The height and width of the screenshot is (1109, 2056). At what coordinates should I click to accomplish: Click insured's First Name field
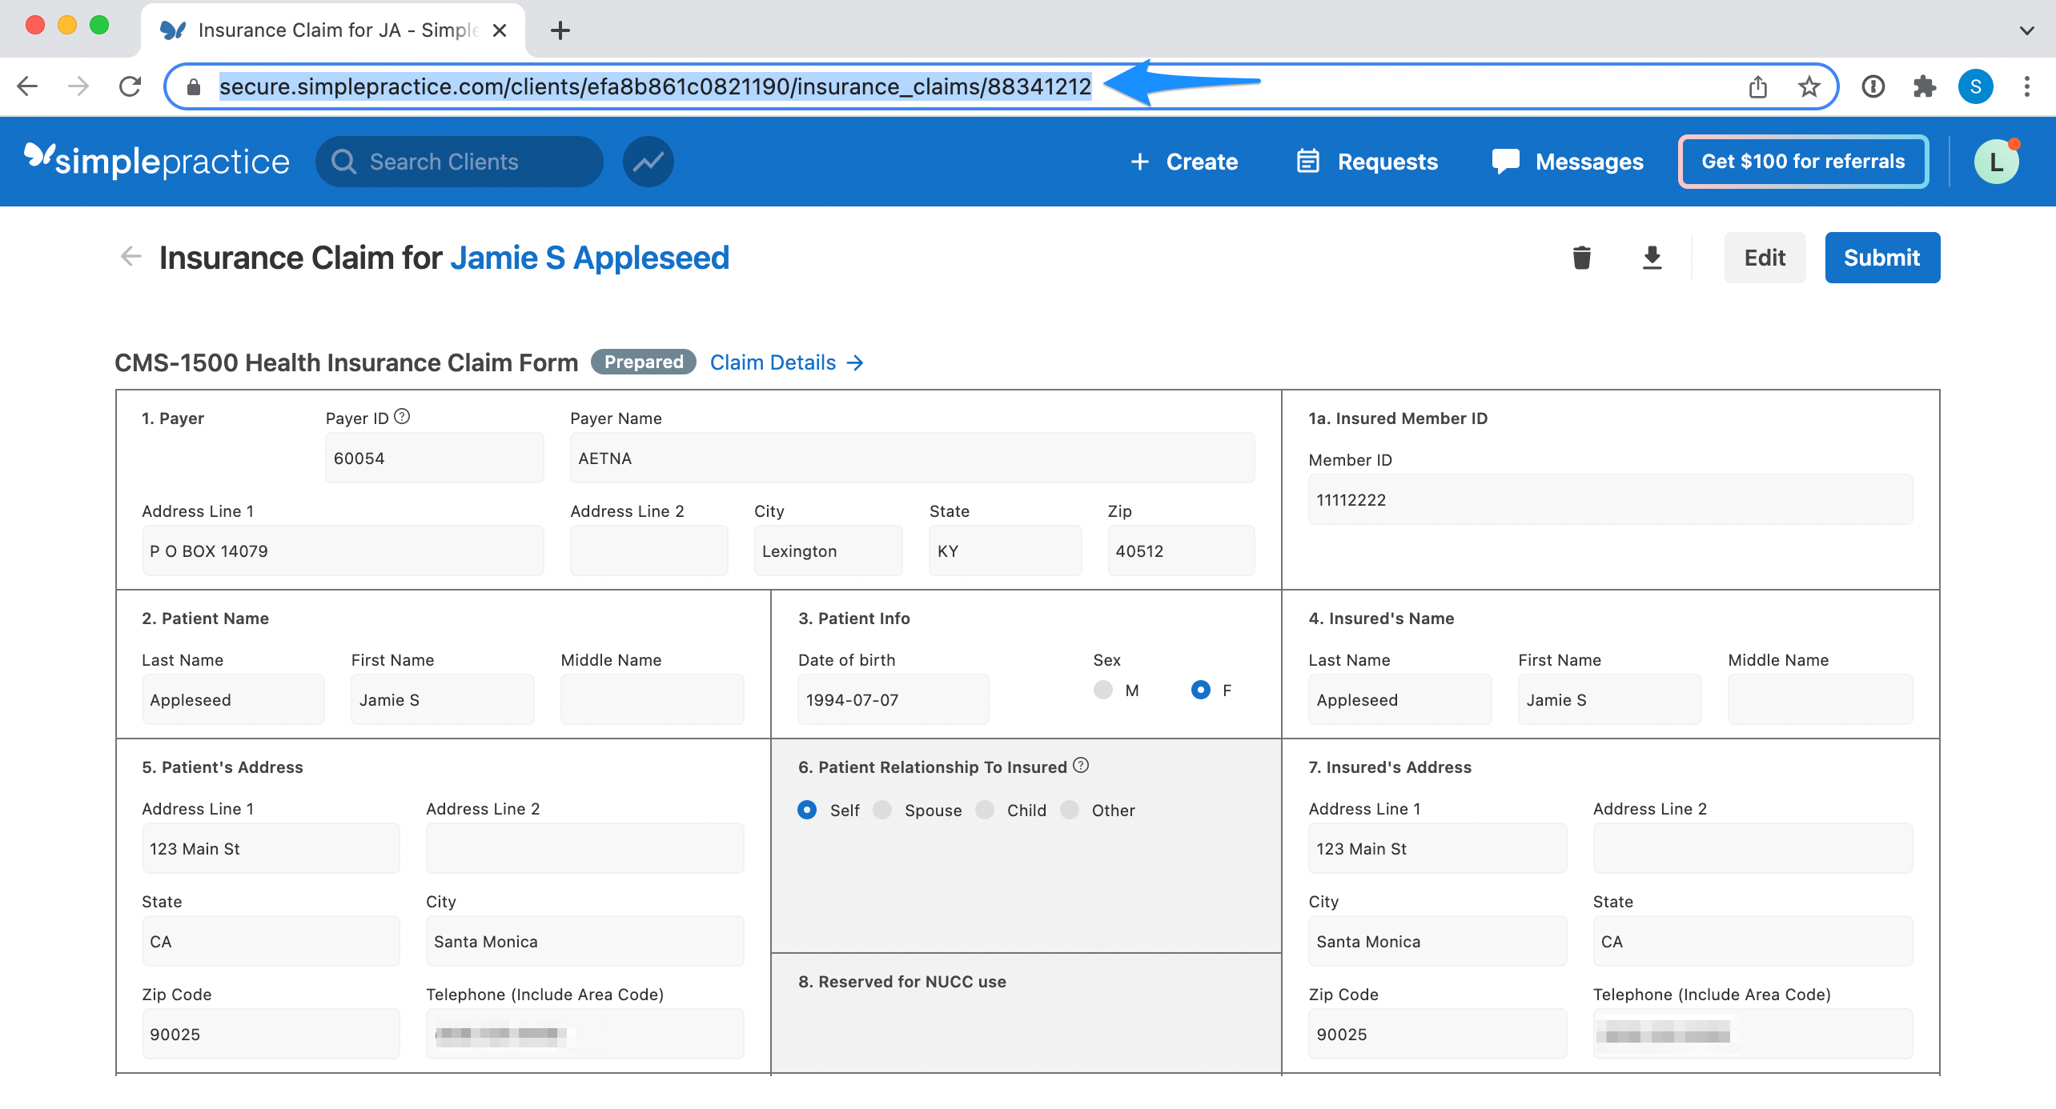[1609, 699]
